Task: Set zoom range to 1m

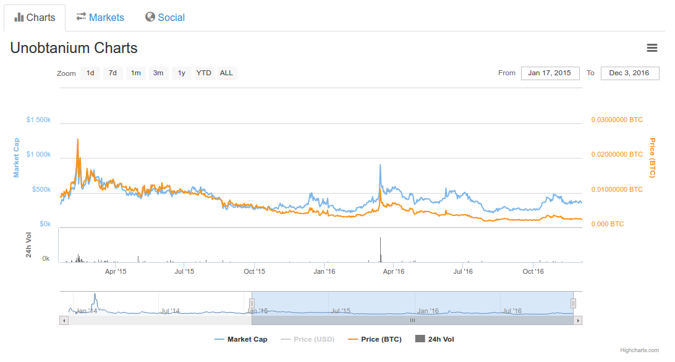Action: (x=135, y=73)
